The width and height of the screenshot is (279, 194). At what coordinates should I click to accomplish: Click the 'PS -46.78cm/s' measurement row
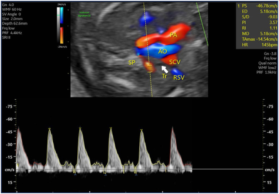point(257,6)
